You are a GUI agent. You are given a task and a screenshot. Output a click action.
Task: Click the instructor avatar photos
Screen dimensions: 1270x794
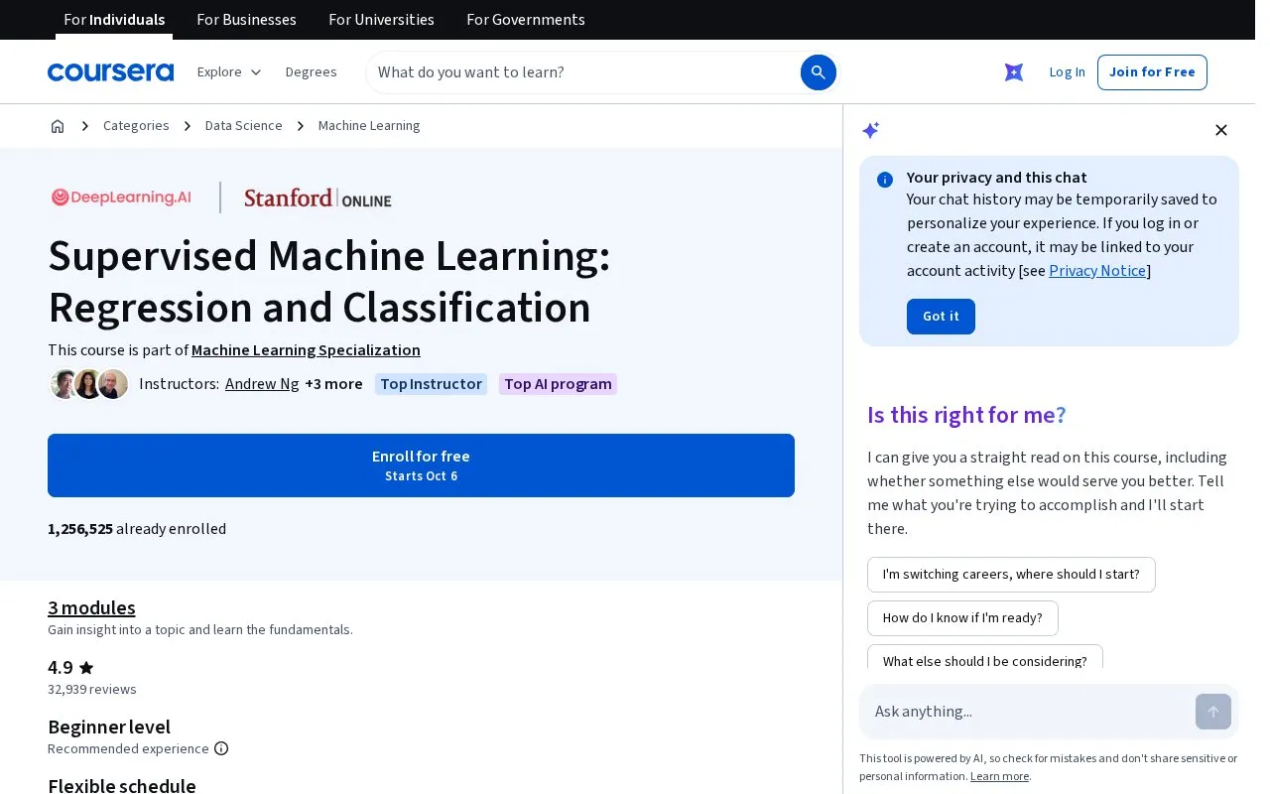pos(89,384)
